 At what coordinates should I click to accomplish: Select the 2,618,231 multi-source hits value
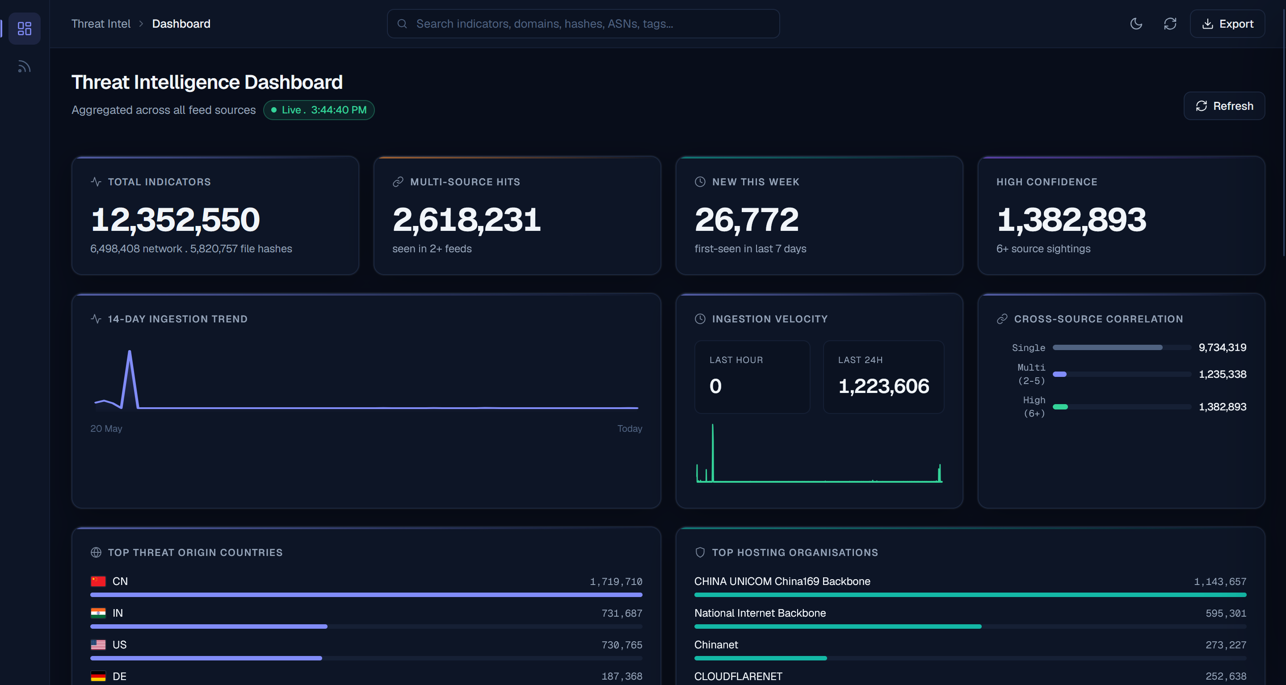467,220
